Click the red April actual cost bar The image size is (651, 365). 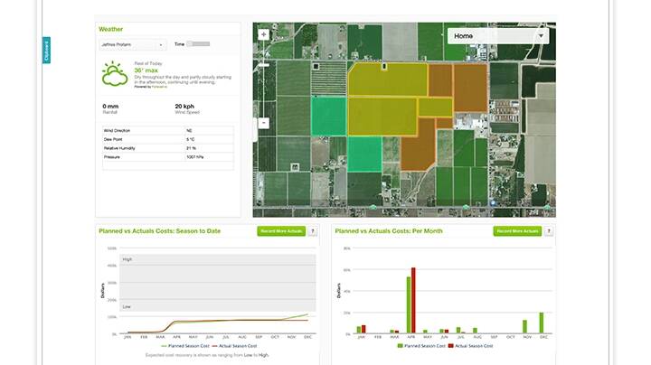pos(413,300)
